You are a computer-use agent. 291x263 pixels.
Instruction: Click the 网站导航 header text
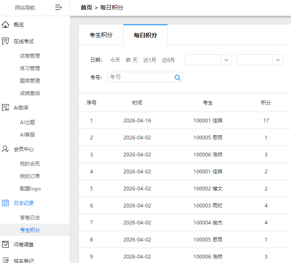pos(25,7)
